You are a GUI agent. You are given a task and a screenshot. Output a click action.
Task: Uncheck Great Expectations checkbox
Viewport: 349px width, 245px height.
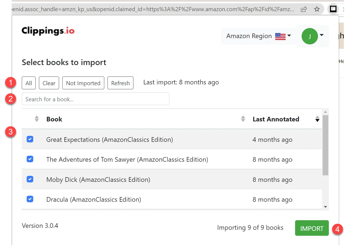[30, 139]
